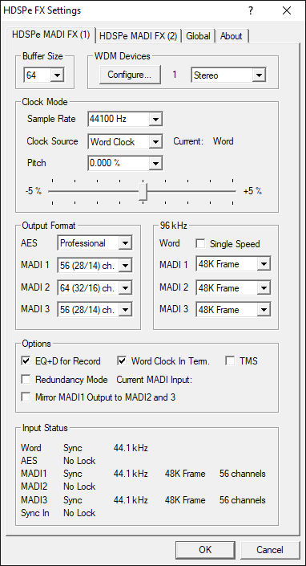Open the About tab
Viewport: 306px width, 566px height.
coord(232,36)
